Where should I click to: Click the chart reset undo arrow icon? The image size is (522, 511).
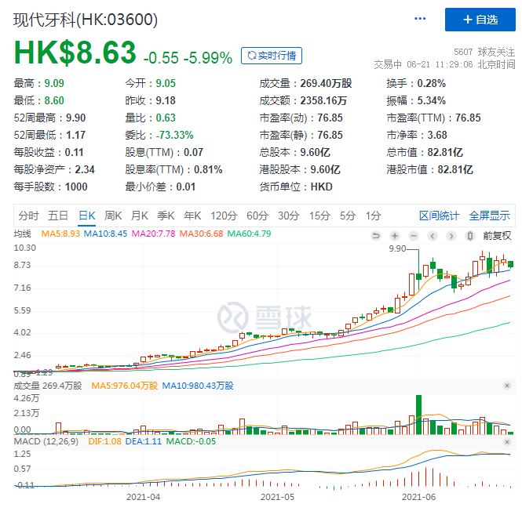376,236
